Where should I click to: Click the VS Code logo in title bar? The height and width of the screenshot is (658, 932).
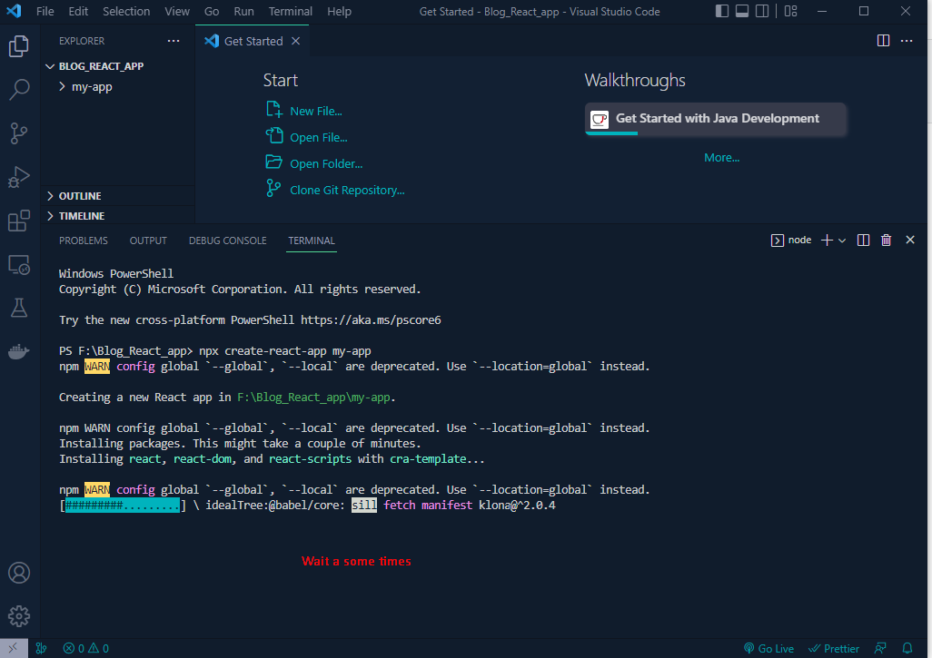click(x=14, y=11)
